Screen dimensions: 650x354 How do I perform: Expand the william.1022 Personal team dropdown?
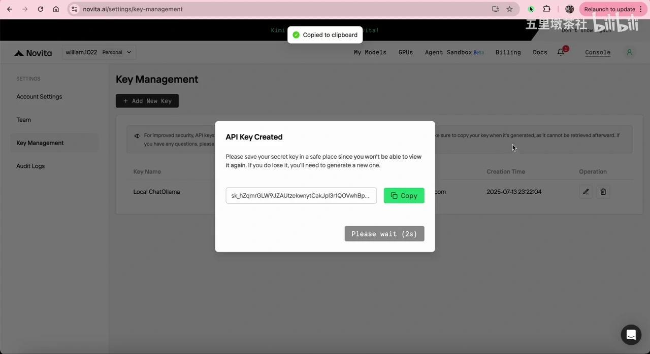pos(99,52)
